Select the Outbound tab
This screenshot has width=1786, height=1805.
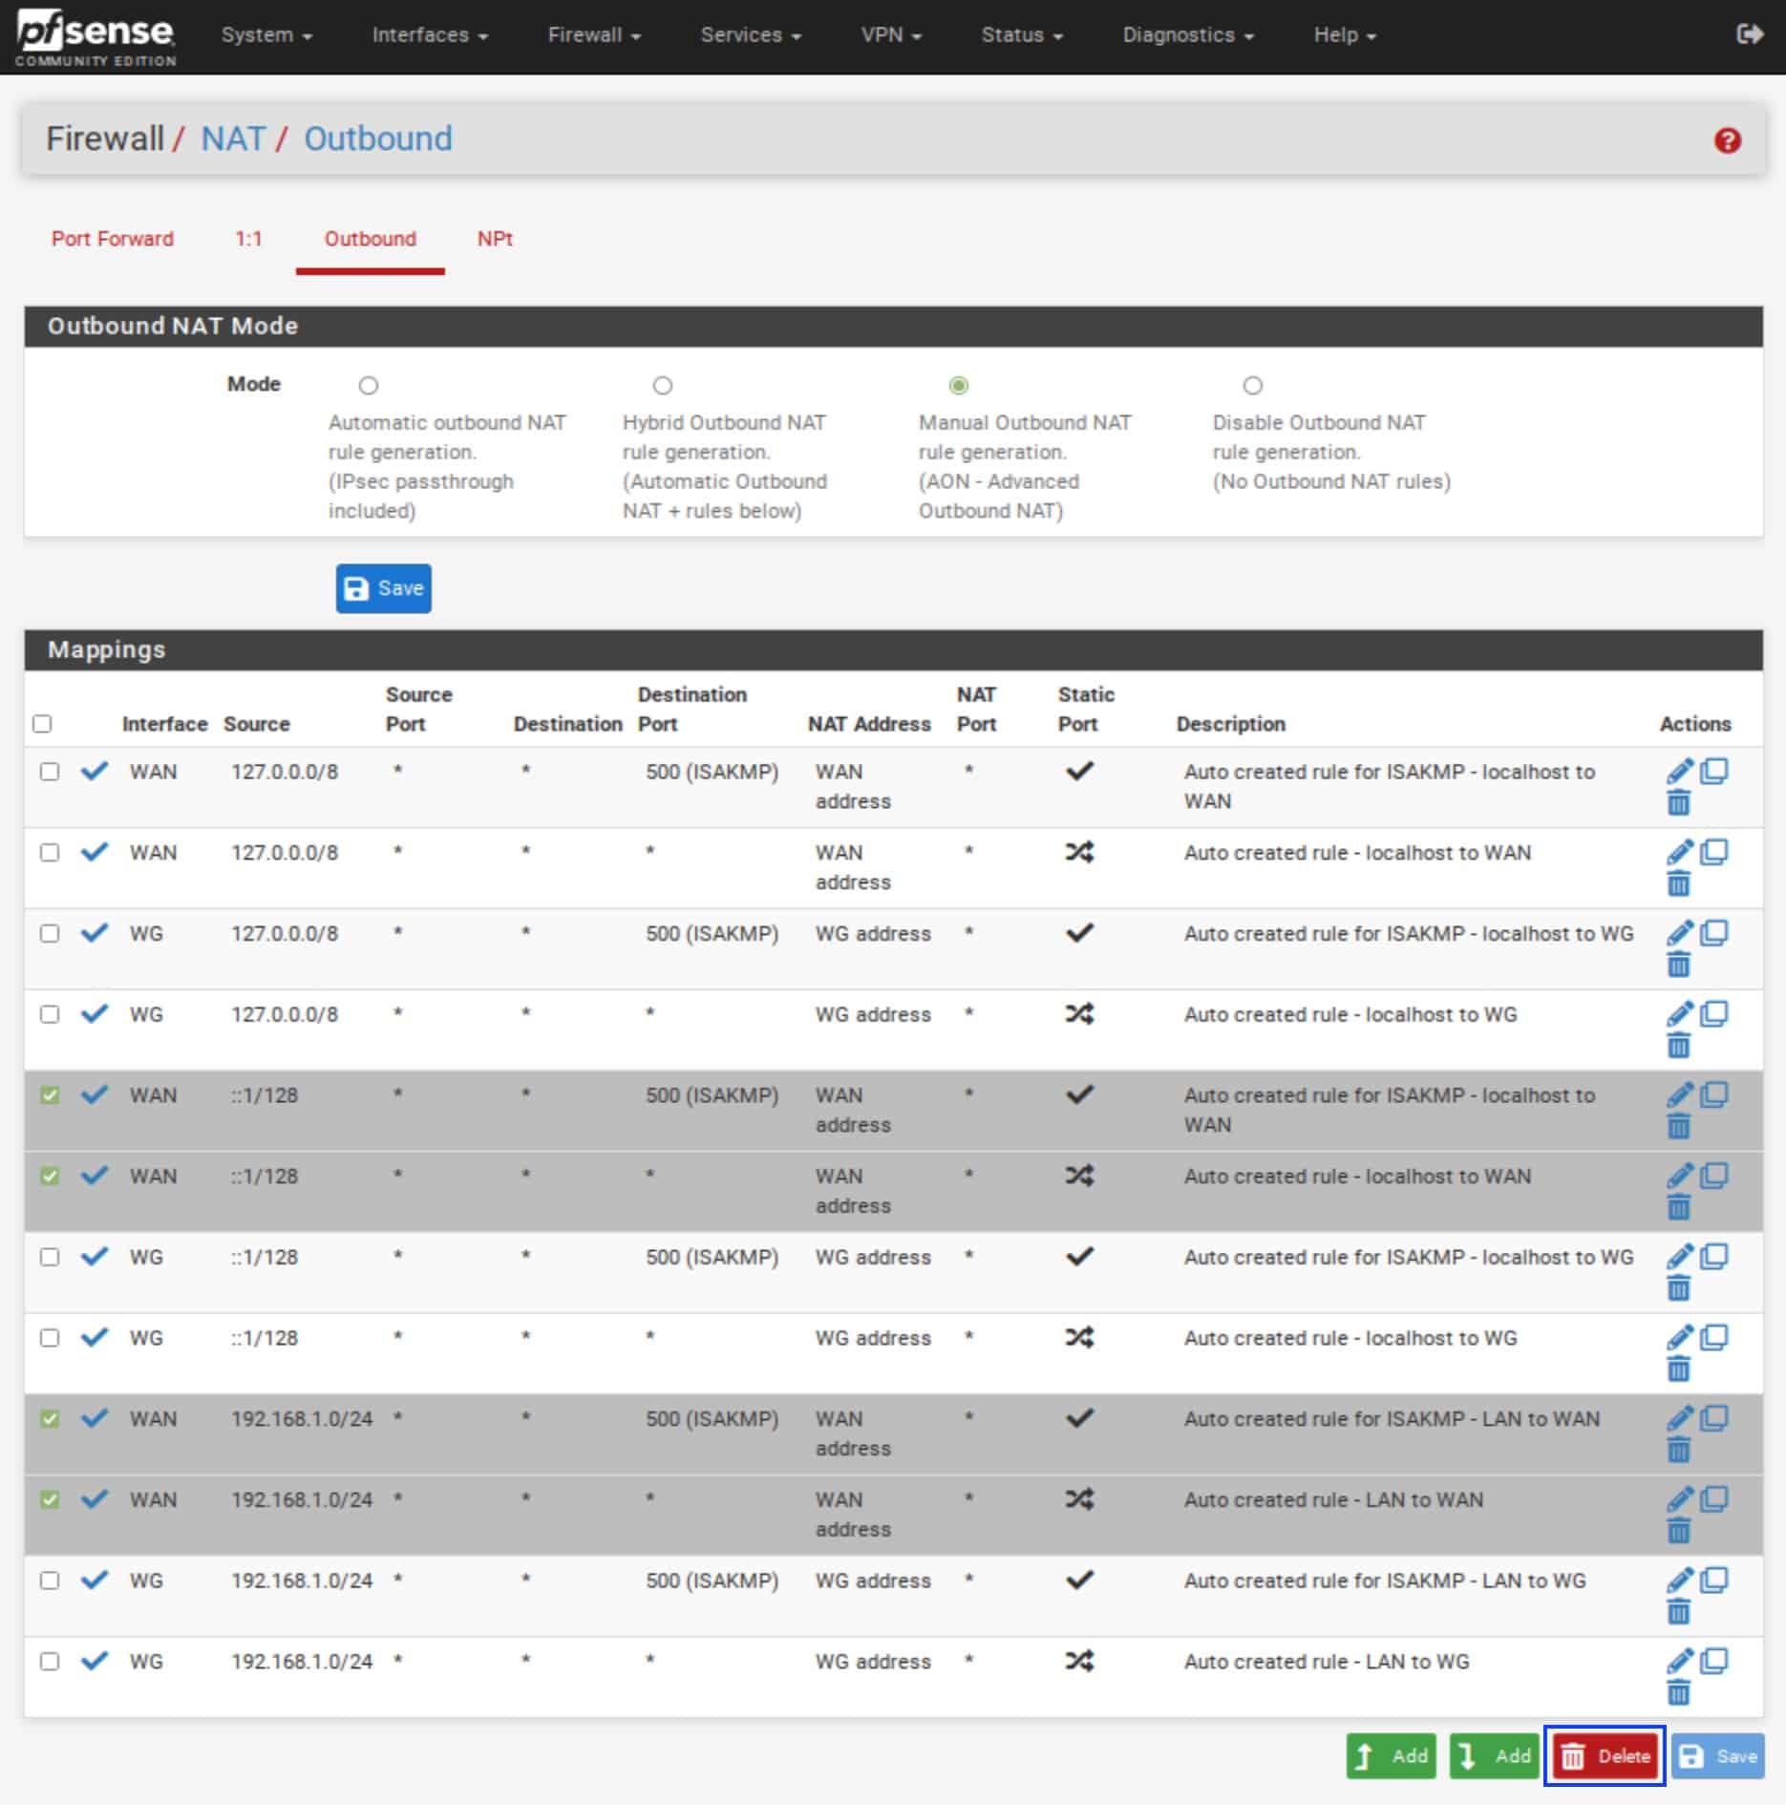click(x=371, y=239)
